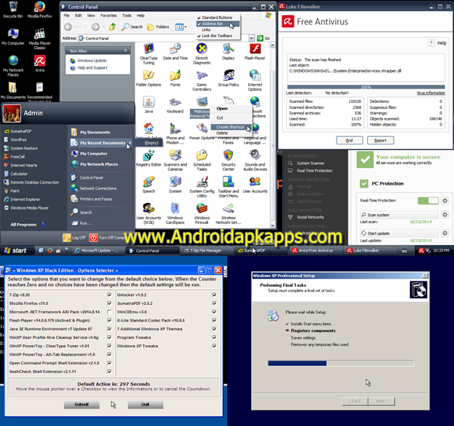Viewport: 454px width, 426px height.
Task: Click End in Luke Filewalker
Action: (350, 141)
